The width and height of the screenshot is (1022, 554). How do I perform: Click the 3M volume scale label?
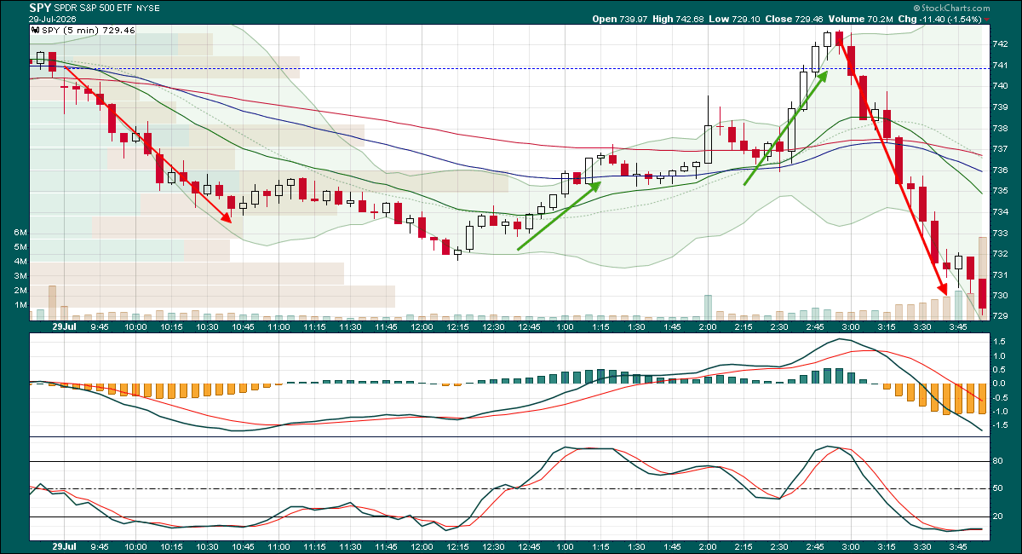coord(20,276)
